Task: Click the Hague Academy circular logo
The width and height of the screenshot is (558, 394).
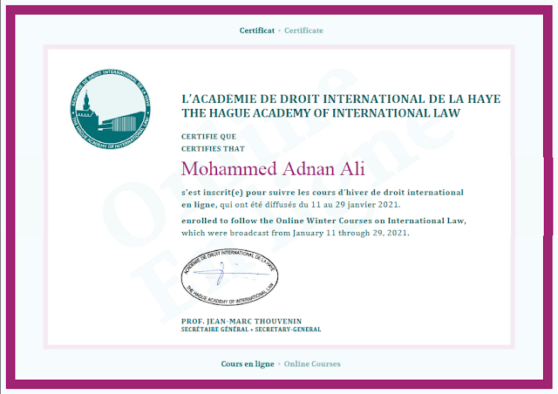Action: (x=111, y=109)
